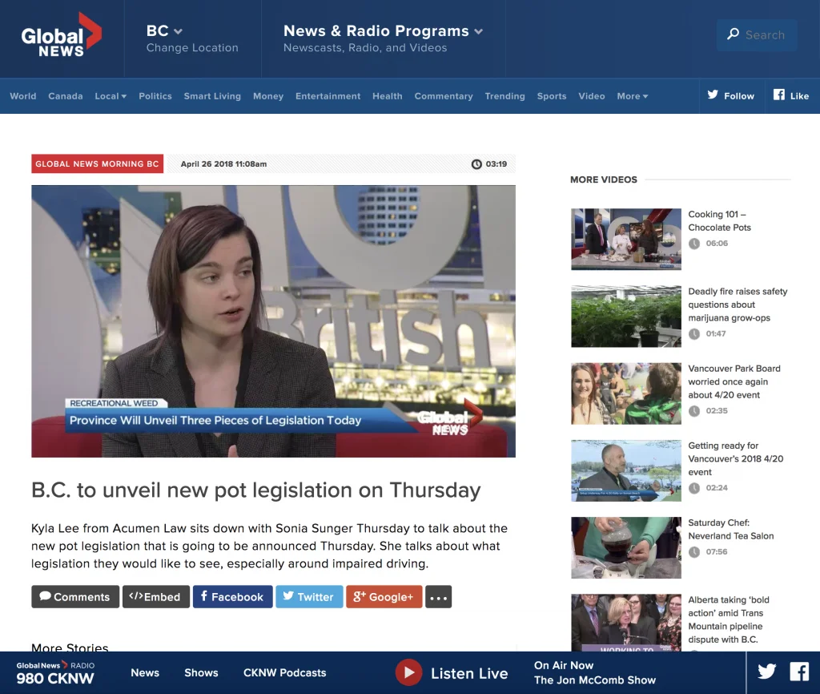Expand News & Radio Programs dropdown
820x694 pixels.
click(383, 38)
